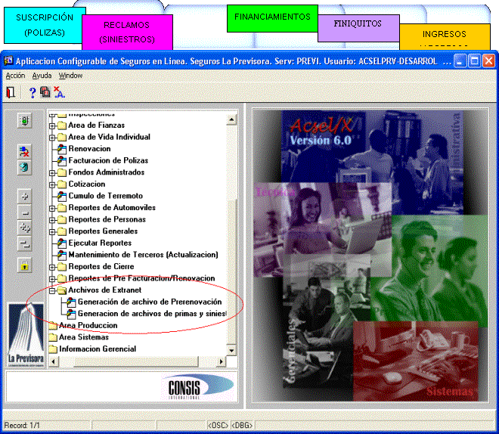Click the expand all multi-plus sidebar button
Screen dimensions: 499x434
(24, 228)
